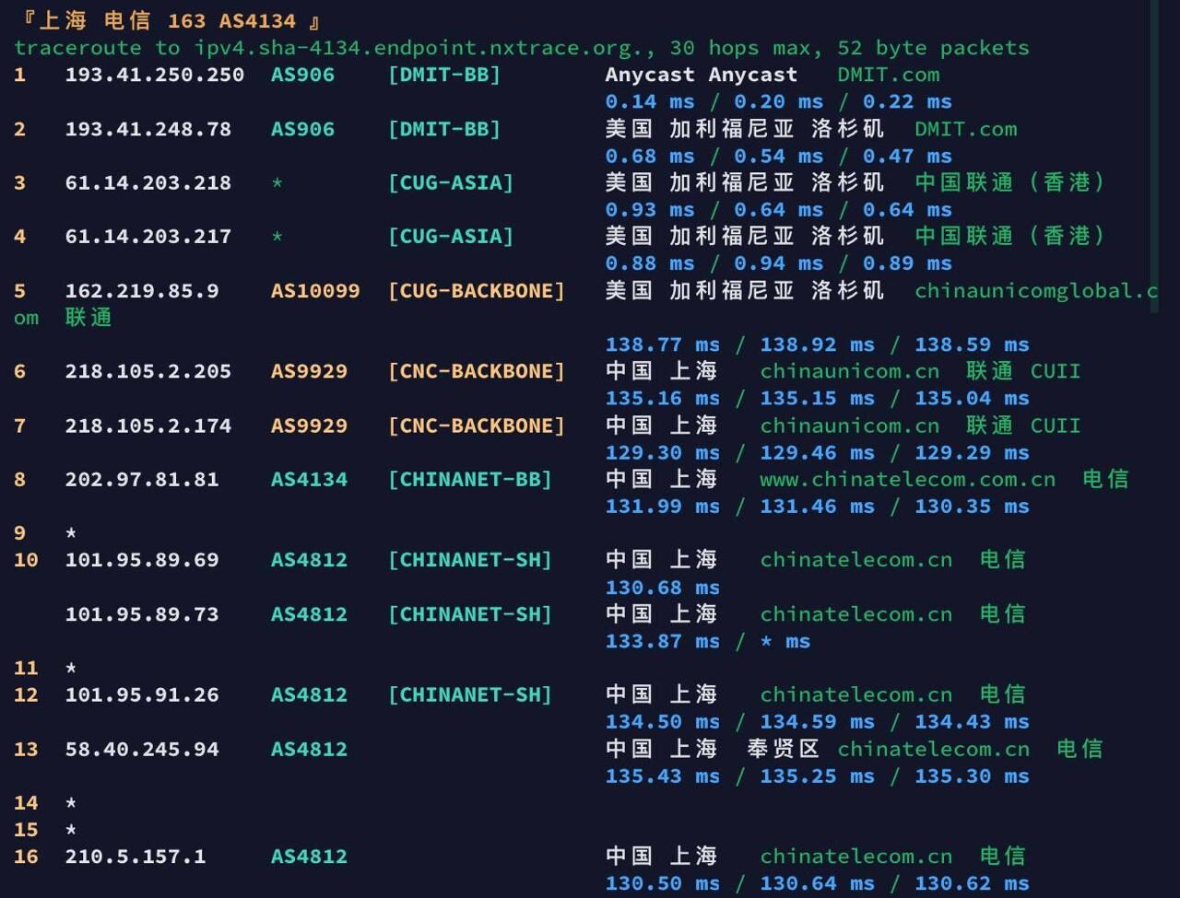
Task: Select the AS906 label on hop 2
Action: [301, 129]
